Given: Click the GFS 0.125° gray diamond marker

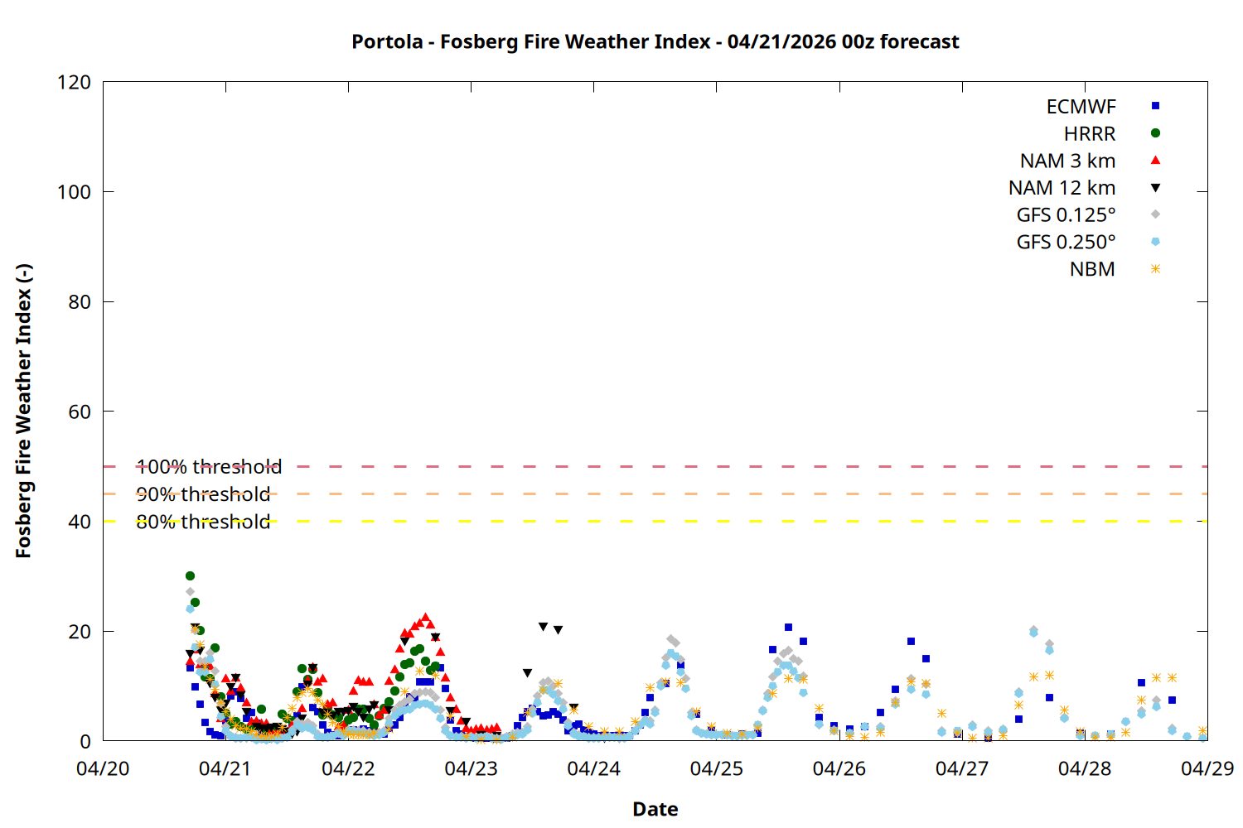Looking at the screenshot, I should 1155,214.
